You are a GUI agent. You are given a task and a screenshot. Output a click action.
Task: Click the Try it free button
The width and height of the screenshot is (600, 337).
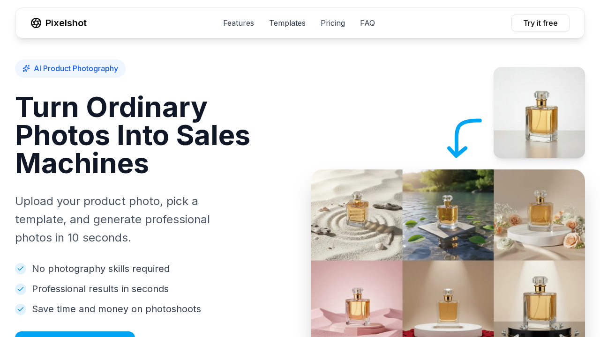pos(540,23)
